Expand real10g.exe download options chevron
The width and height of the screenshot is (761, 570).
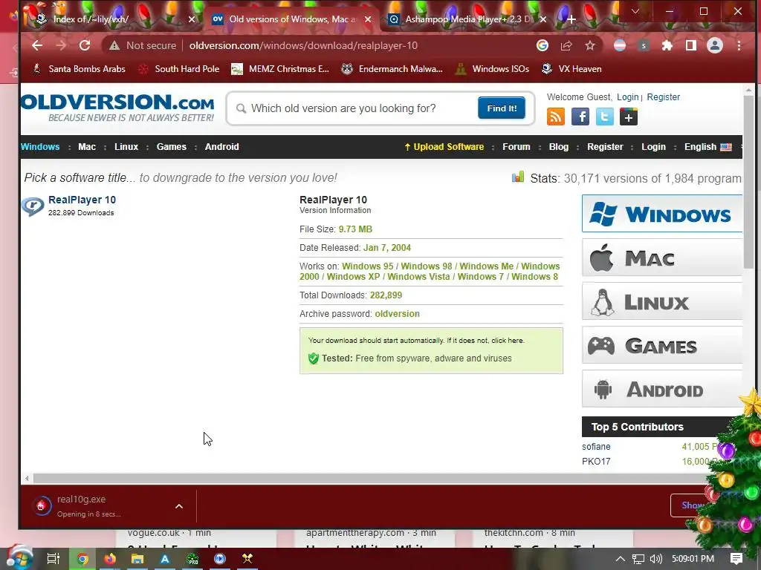179,506
